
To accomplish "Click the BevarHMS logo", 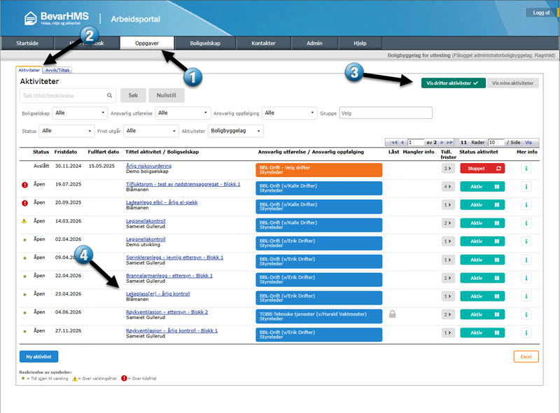I will [x=57, y=18].
